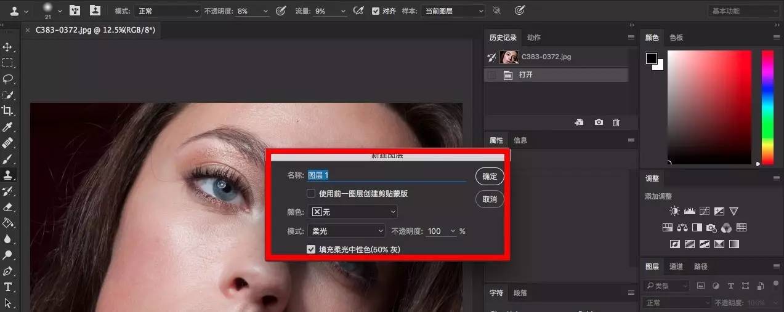Image resolution: width=784 pixels, height=312 pixels.
Task: Select the Eyedropper tool
Action: (x=8, y=127)
